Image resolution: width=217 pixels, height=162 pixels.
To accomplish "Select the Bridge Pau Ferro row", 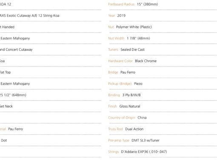I will point(163,72).
